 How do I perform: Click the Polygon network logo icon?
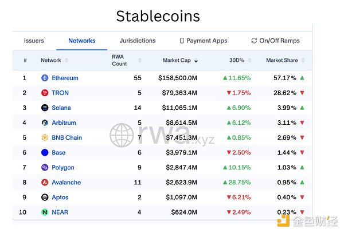(45, 167)
